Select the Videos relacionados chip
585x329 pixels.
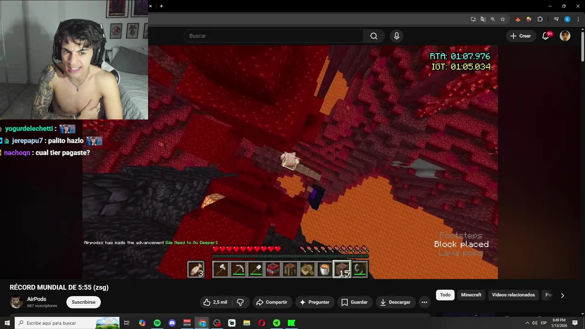click(513, 295)
